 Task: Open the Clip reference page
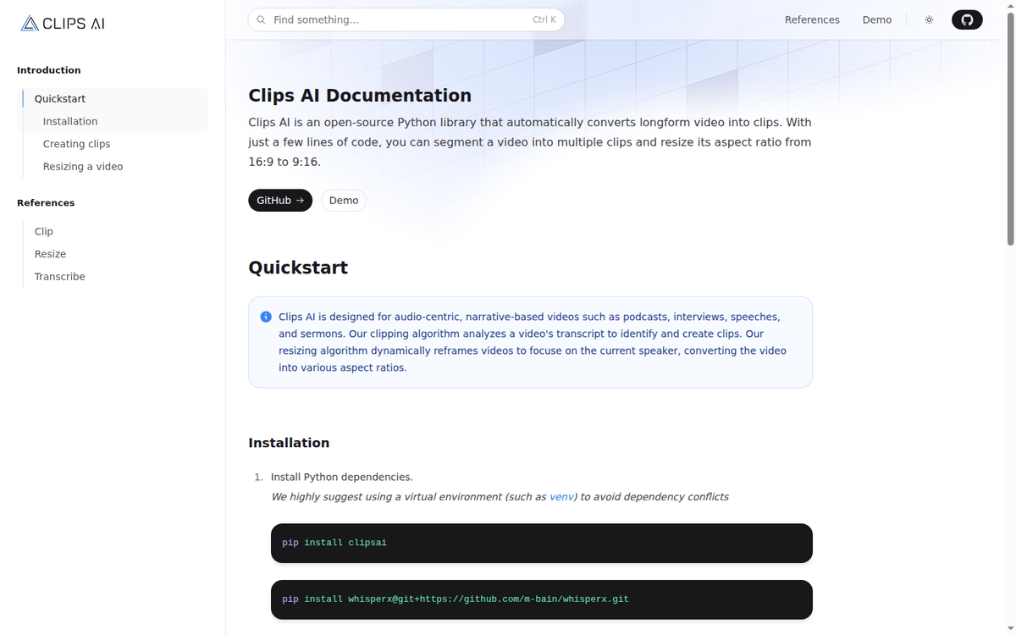[44, 231]
